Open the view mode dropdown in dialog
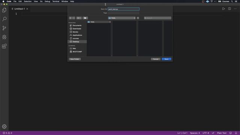This screenshot has height=135, width=240. pos(79,18)
